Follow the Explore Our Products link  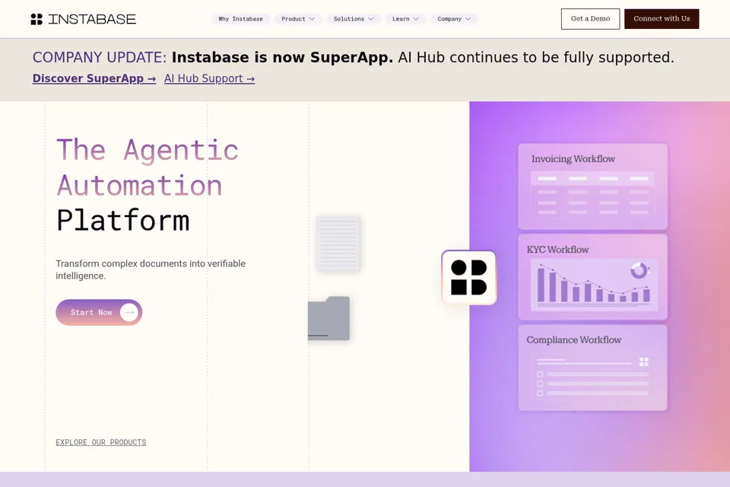pos(101,442)
